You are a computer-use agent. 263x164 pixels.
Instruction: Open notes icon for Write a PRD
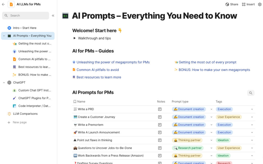160,109
